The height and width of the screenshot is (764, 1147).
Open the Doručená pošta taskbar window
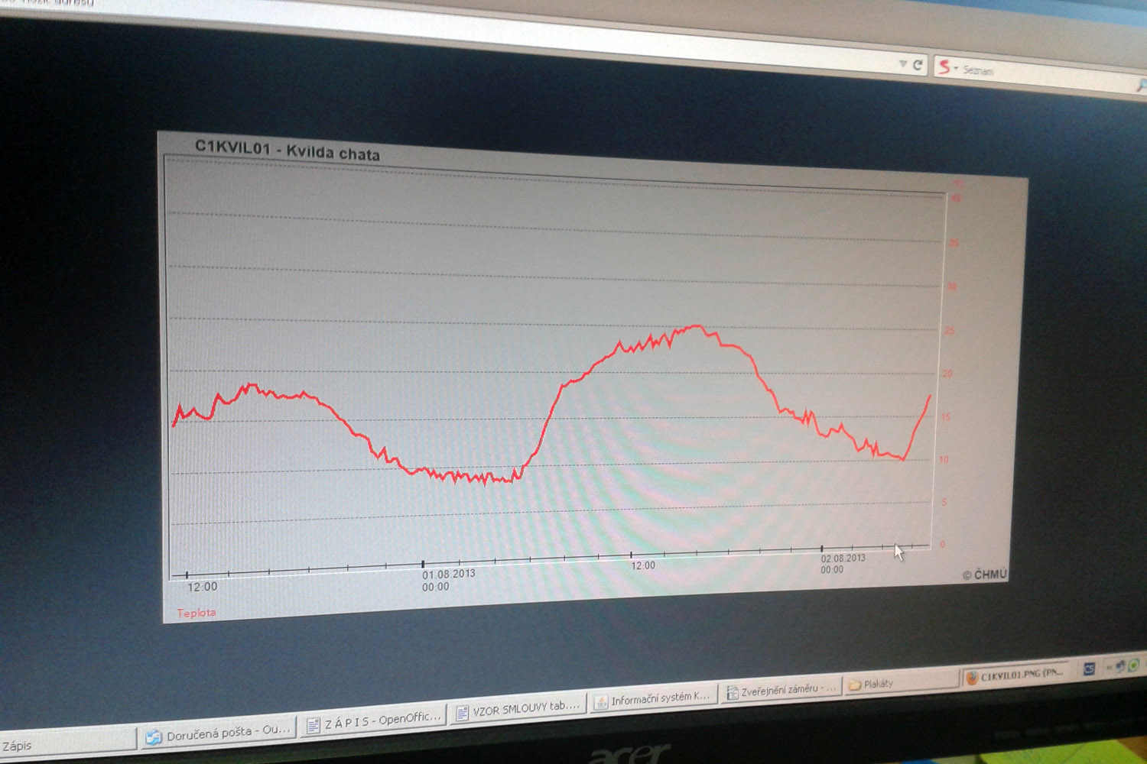coord(218,731)
